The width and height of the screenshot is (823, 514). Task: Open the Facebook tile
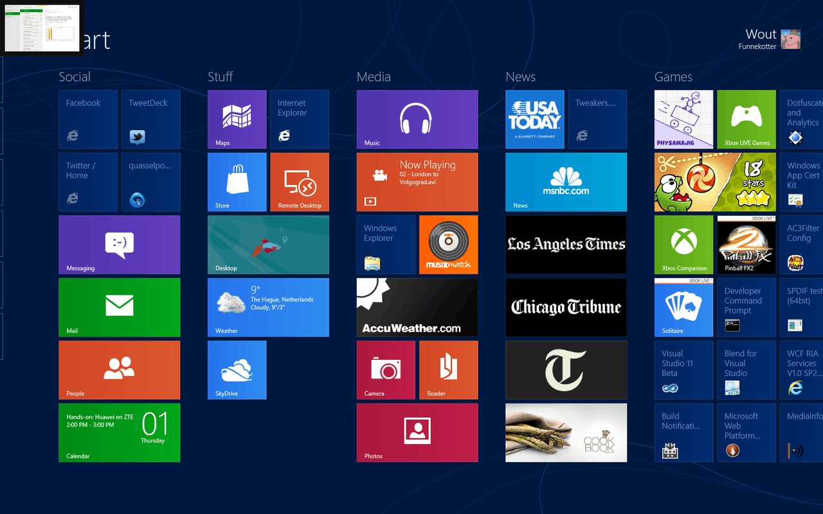click(88, 120)
